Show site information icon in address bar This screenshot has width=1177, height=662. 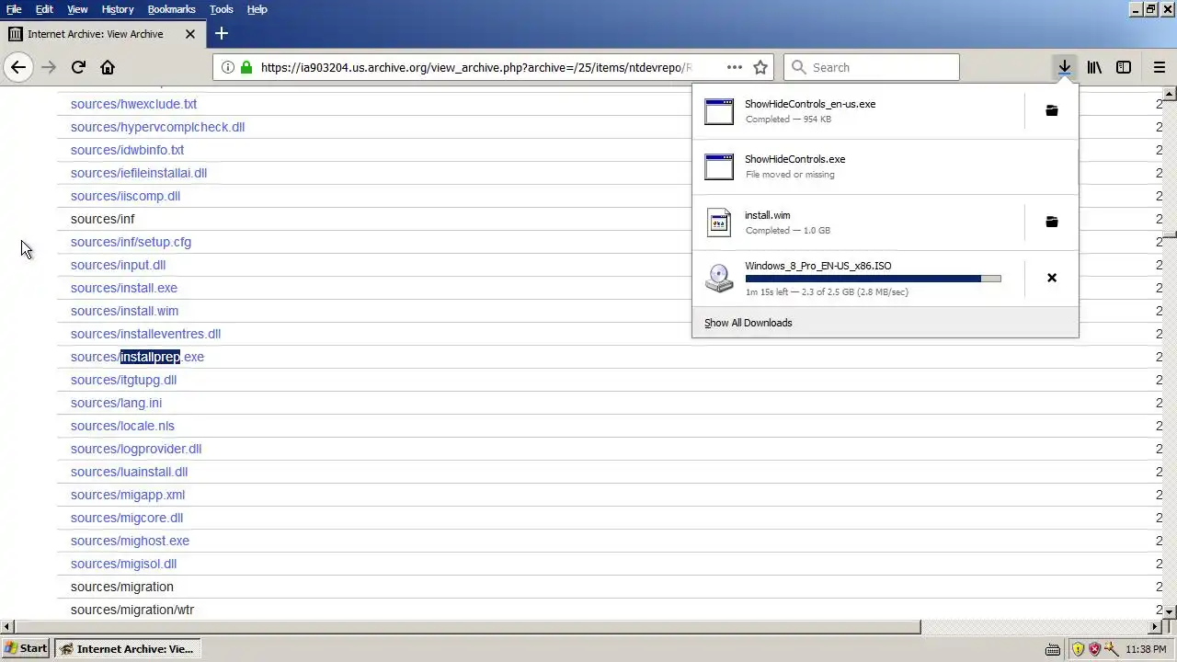coord(228,67)
